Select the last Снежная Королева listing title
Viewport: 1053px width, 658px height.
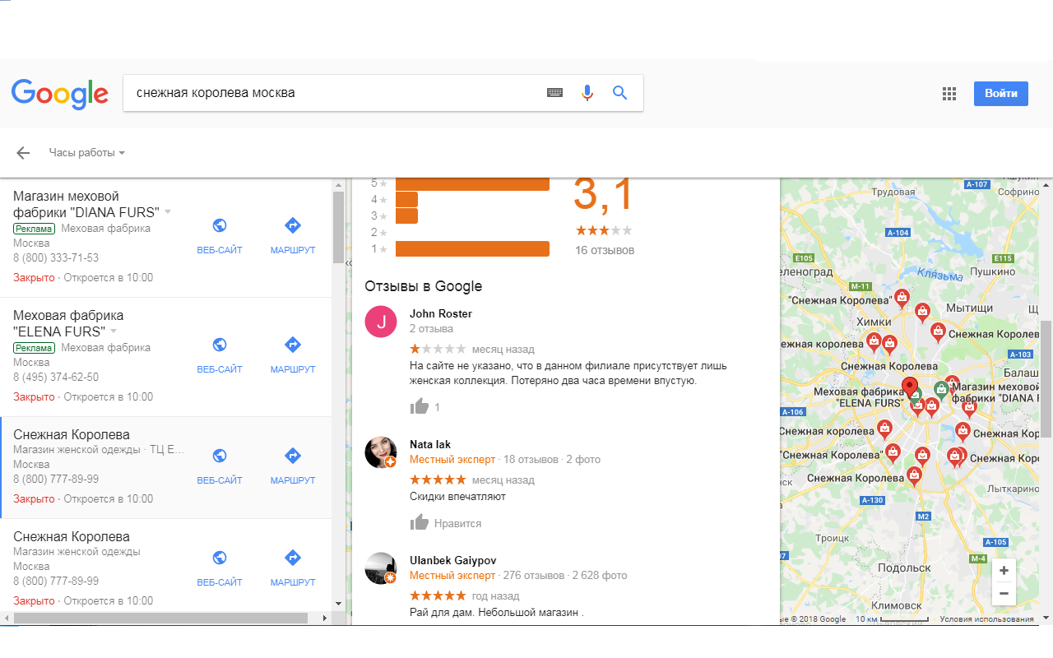click(x=72, y=537)
